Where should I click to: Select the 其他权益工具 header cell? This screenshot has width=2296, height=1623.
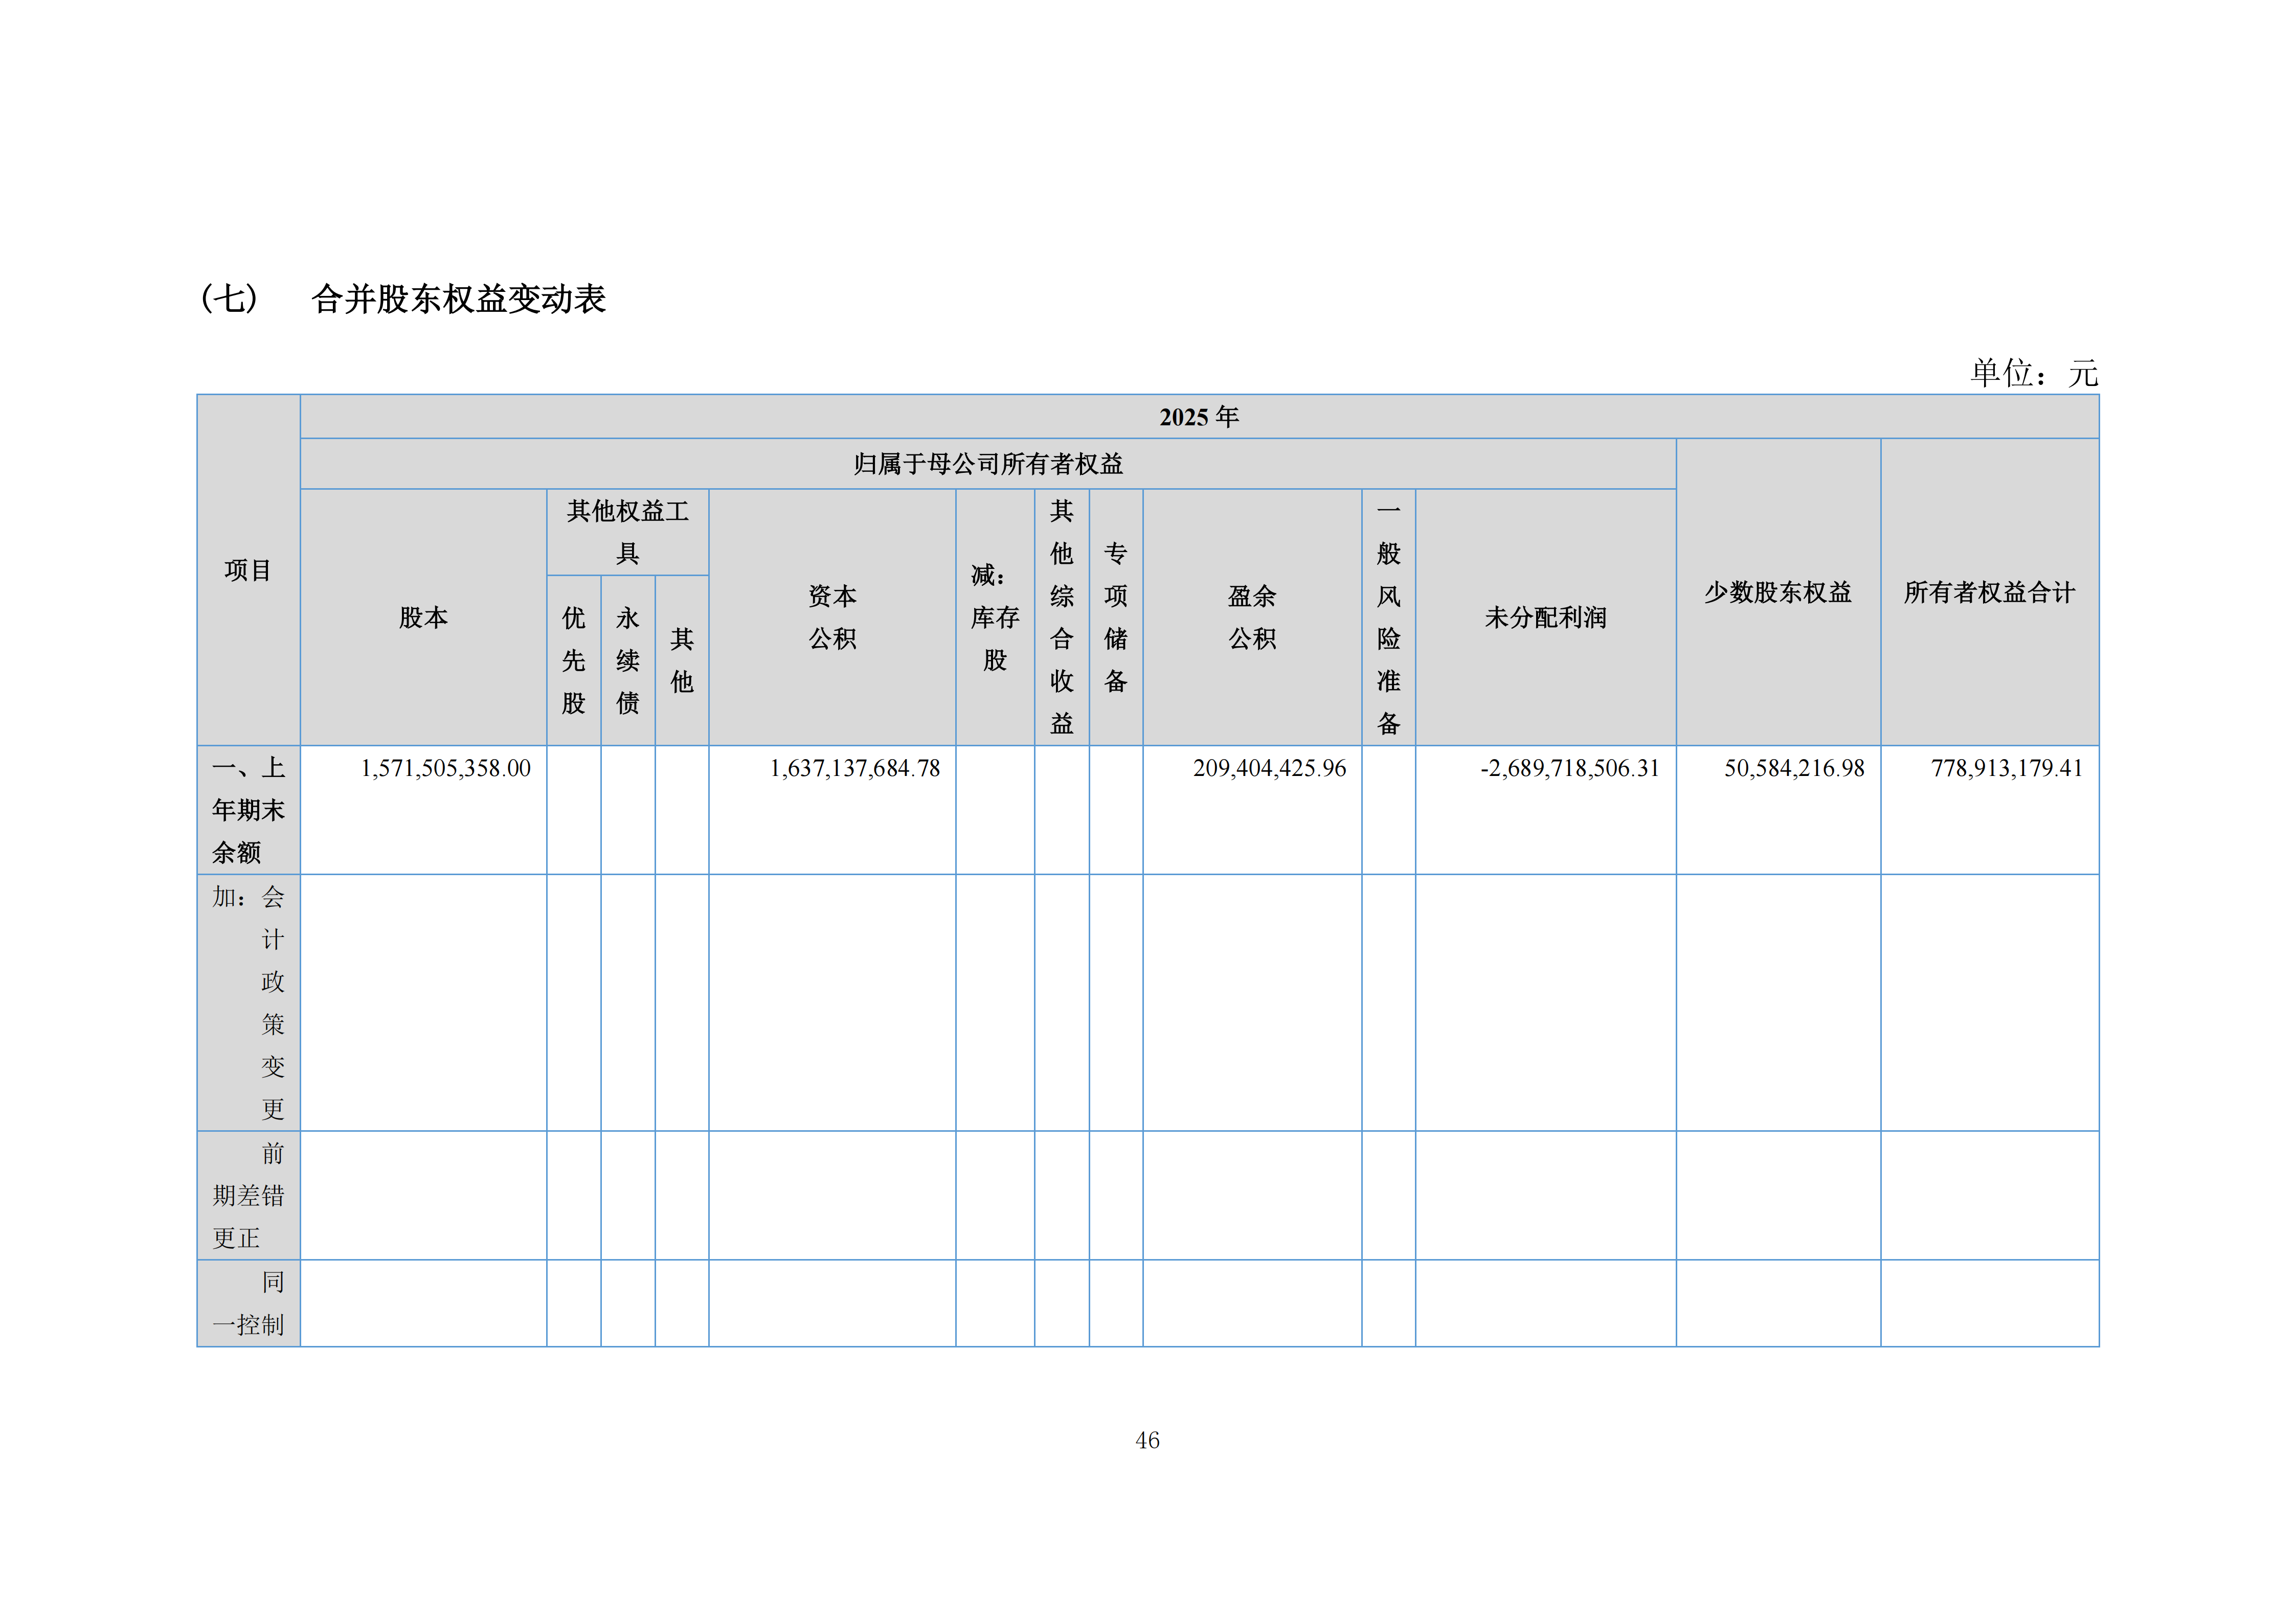click(x=628, y=533)
